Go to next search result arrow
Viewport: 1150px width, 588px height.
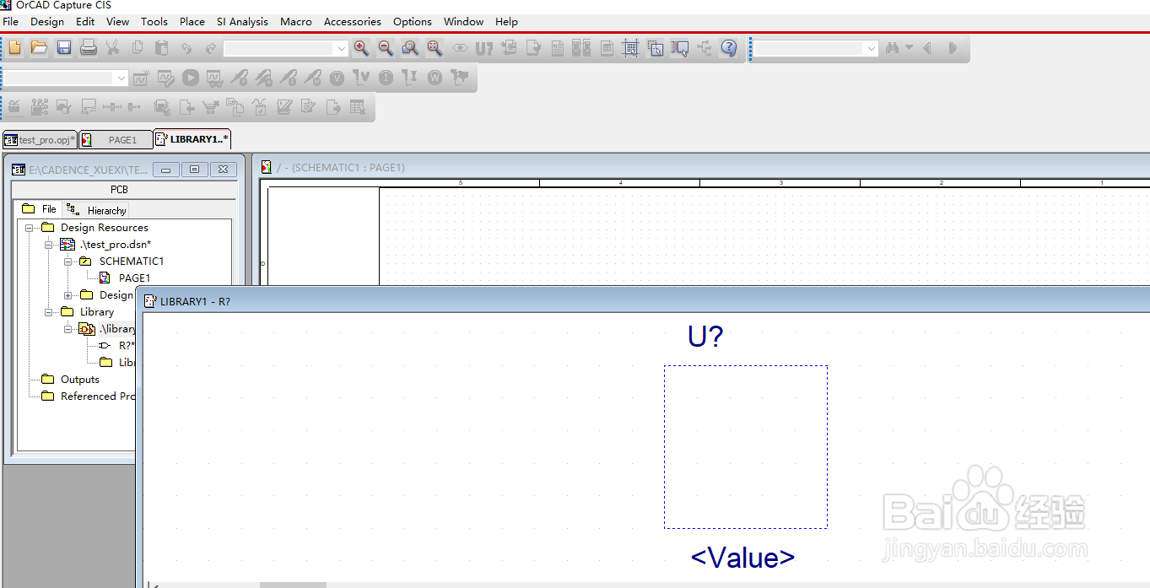[953, 48]
